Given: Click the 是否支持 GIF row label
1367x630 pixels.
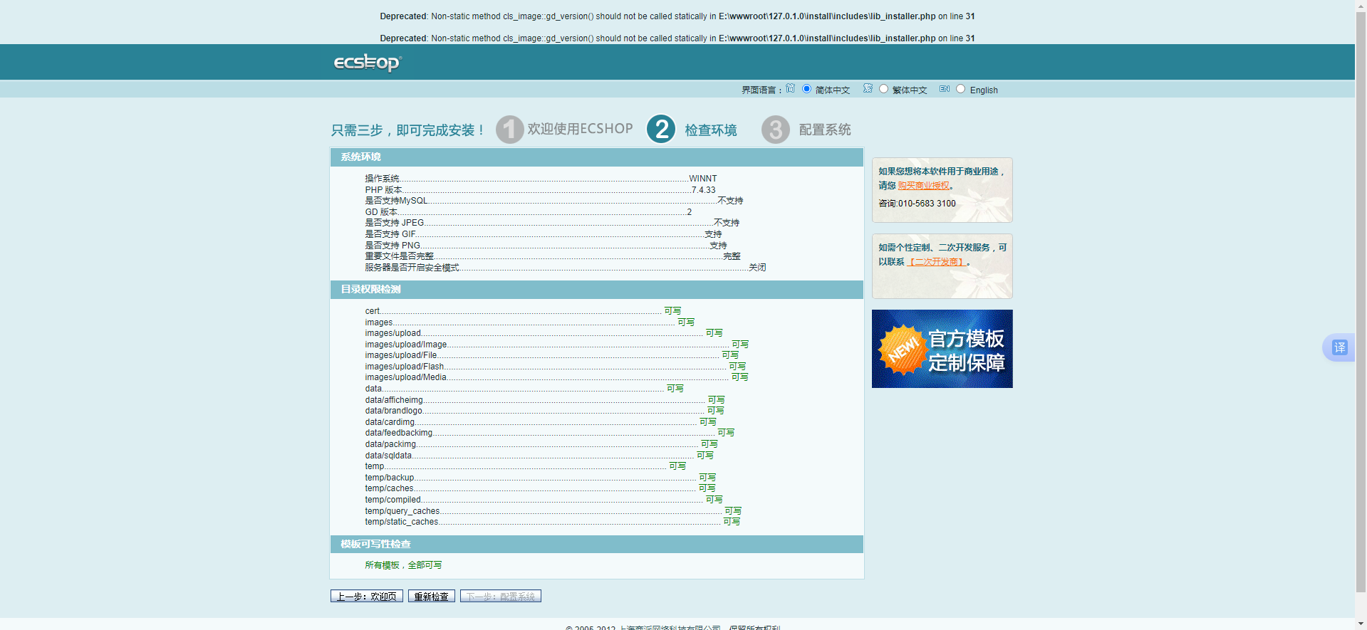Looking at the screenshot, I should click(x=390, y=234).
